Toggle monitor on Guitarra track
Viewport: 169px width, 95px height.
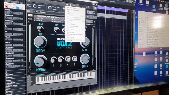point(11,18)
